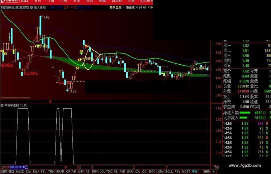Select the FSL indicator tab

click(44, 171)
